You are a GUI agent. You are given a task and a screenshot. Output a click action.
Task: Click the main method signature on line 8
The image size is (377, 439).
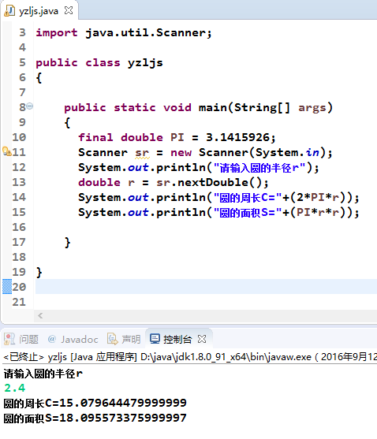[x=198, y=108]
